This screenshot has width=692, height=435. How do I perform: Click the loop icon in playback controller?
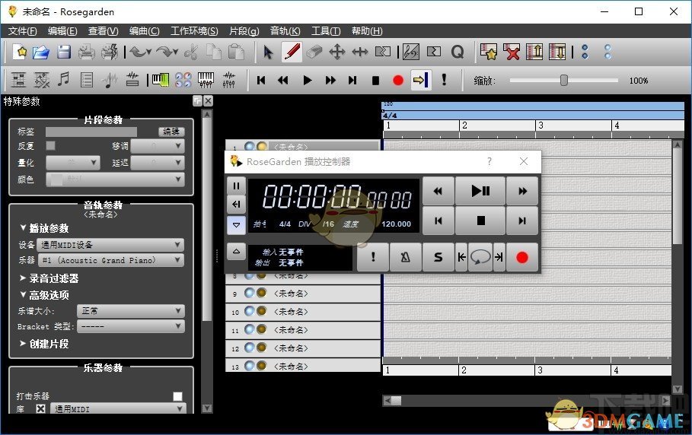click(x=480, y=257)
